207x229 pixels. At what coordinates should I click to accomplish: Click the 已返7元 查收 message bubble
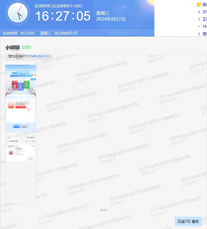click(x=188, y=221)
